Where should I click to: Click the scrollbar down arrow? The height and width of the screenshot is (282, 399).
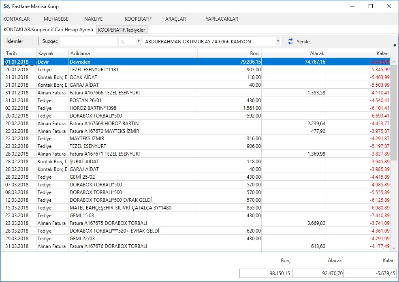(x=394, y=248)
